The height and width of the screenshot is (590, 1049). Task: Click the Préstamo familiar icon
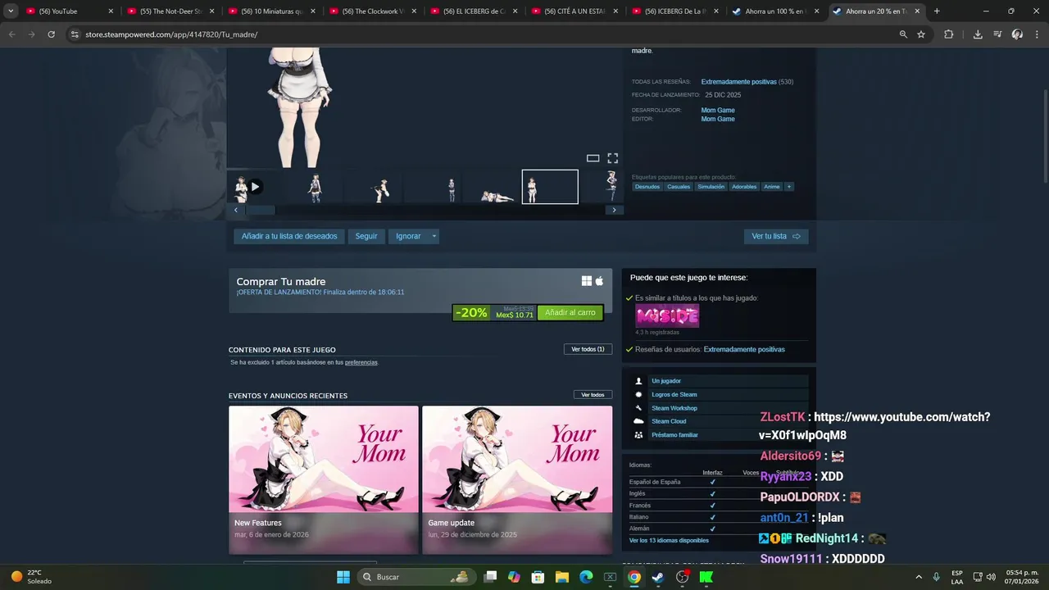[x=638, y=435]
